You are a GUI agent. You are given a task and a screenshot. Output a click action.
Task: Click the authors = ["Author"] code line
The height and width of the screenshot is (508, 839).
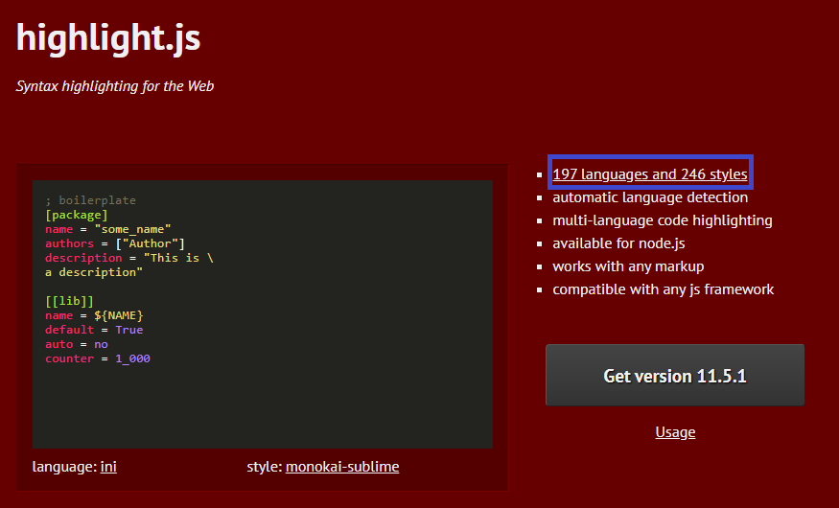coord(115,243)
